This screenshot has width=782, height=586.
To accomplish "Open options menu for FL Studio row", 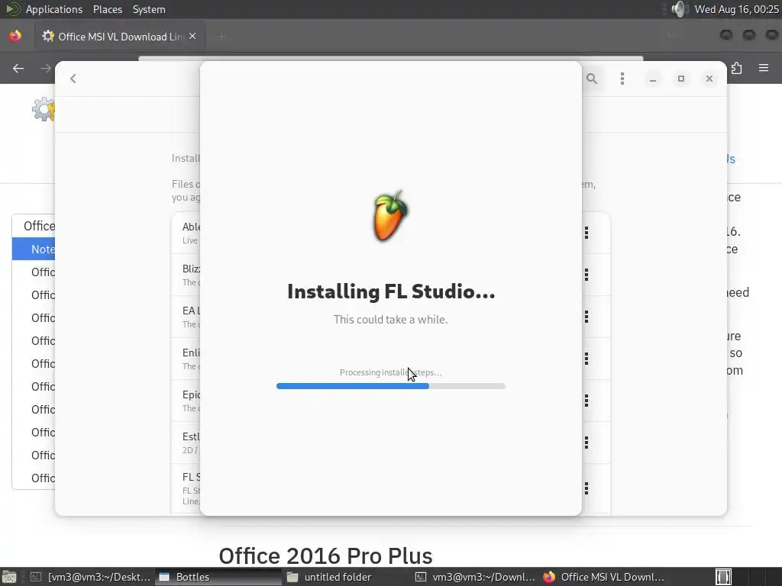I will click(x=586, y=488).
